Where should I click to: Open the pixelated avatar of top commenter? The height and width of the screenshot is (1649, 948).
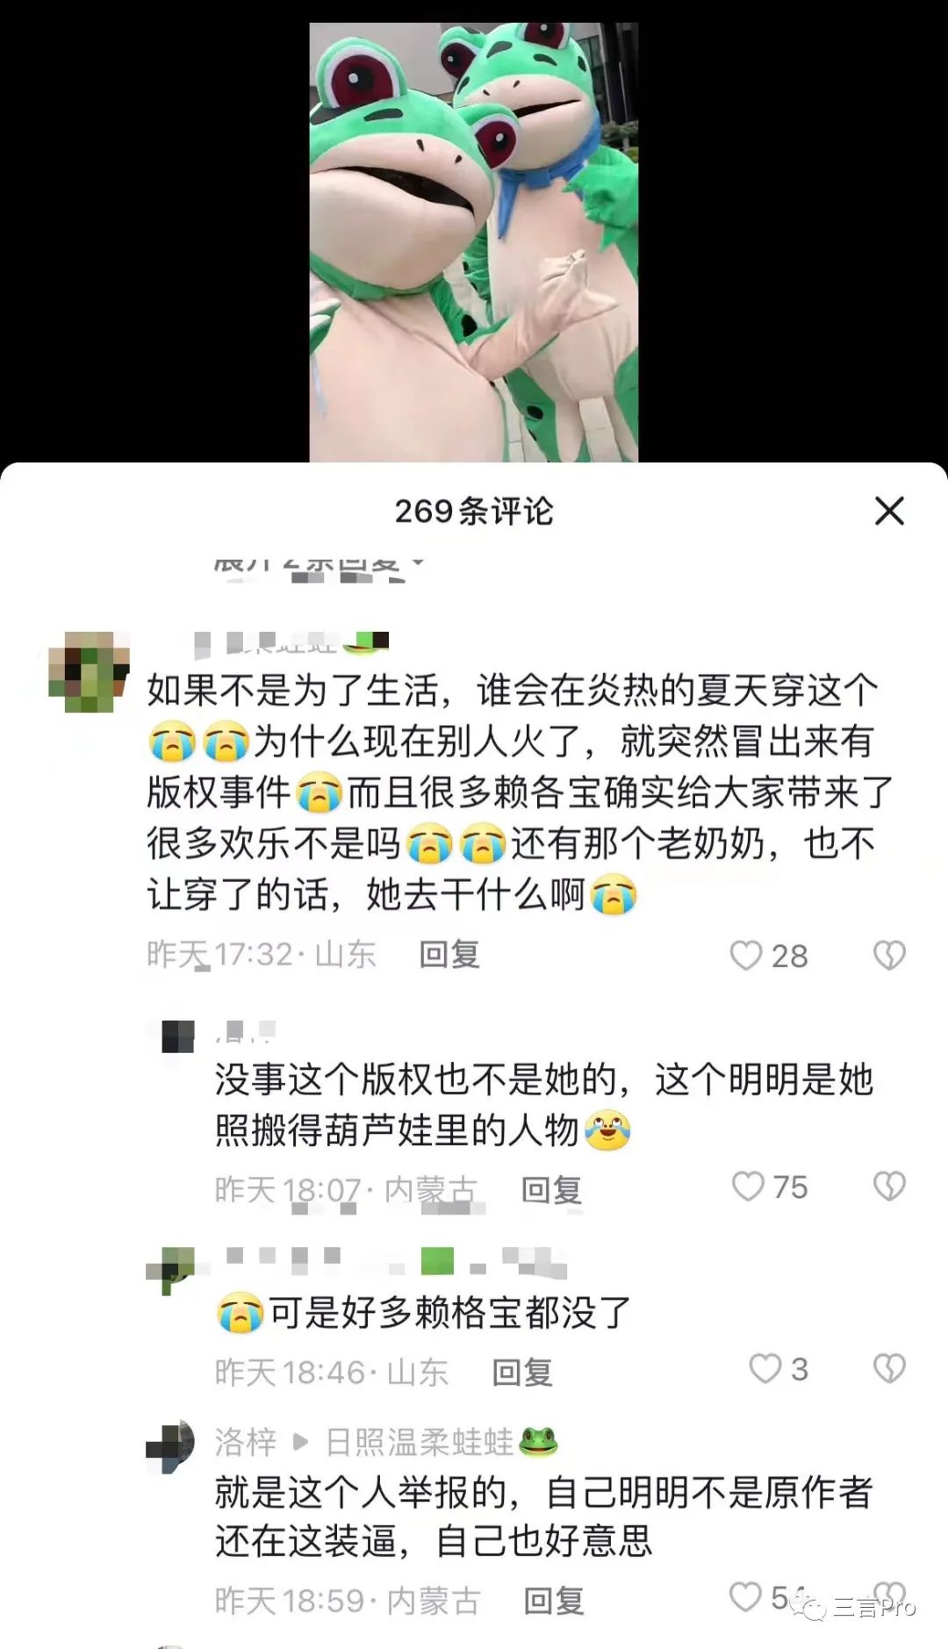(89, 671)
